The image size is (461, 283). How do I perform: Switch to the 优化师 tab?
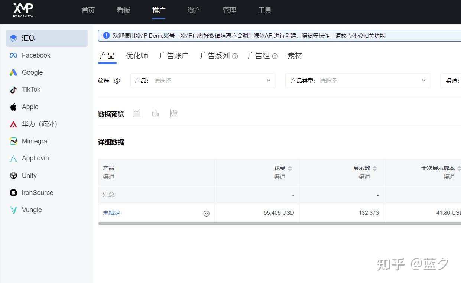(x=137, y=56)
